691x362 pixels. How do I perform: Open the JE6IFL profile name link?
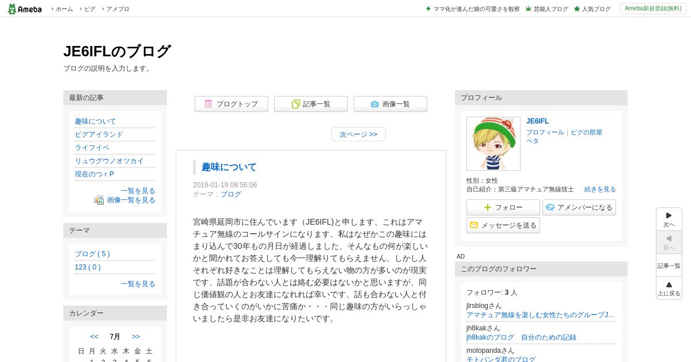537,121
